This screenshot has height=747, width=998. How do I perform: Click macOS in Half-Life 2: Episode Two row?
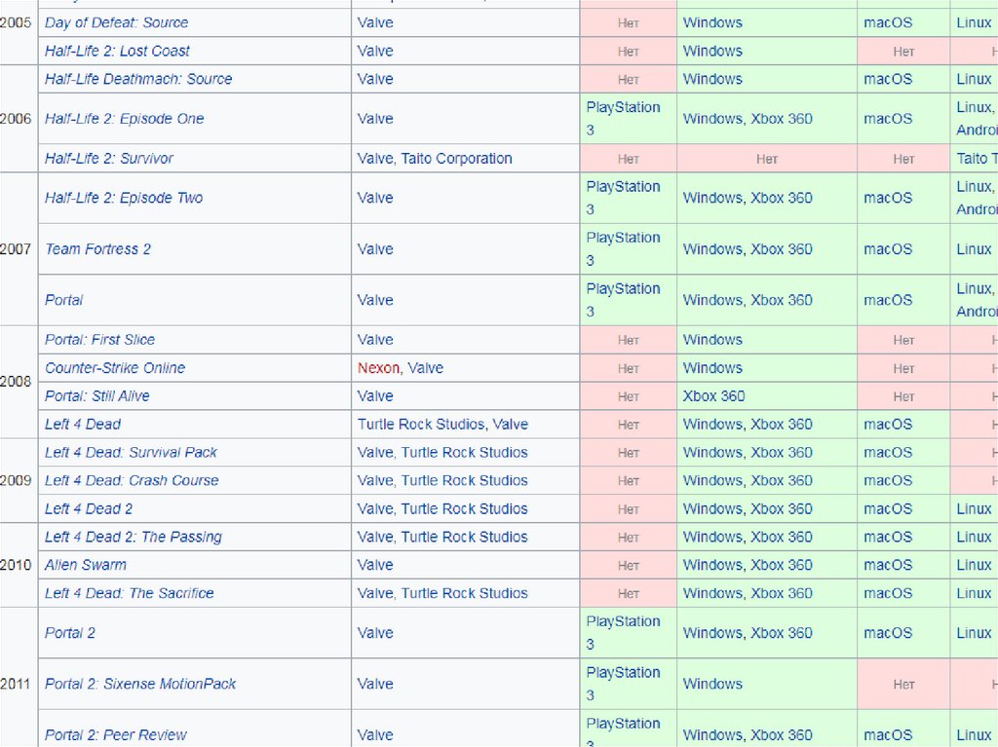888,198
